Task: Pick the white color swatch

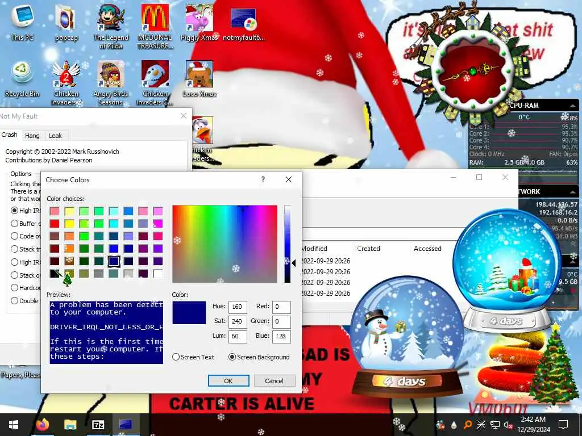Action: (158, 274)
